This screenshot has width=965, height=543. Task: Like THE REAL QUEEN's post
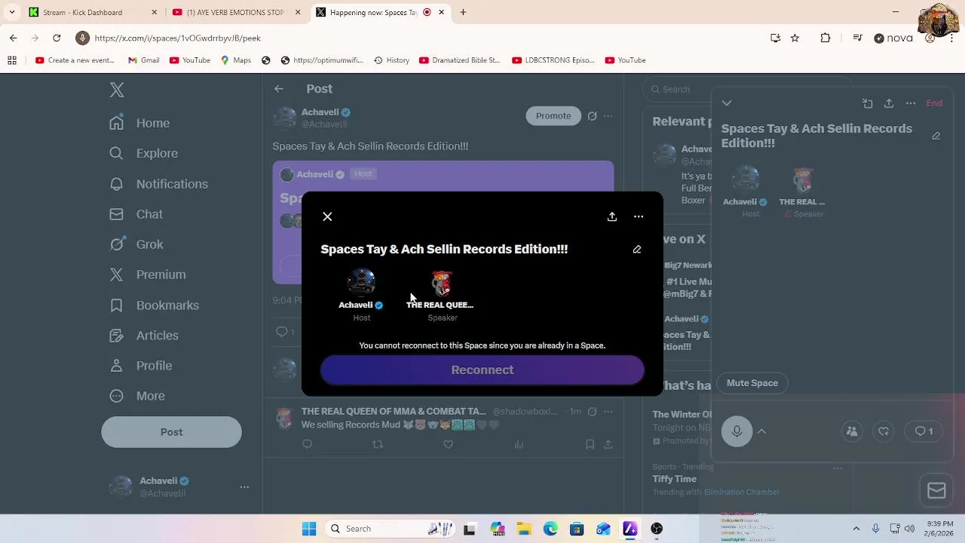click(x=448, y=445)
